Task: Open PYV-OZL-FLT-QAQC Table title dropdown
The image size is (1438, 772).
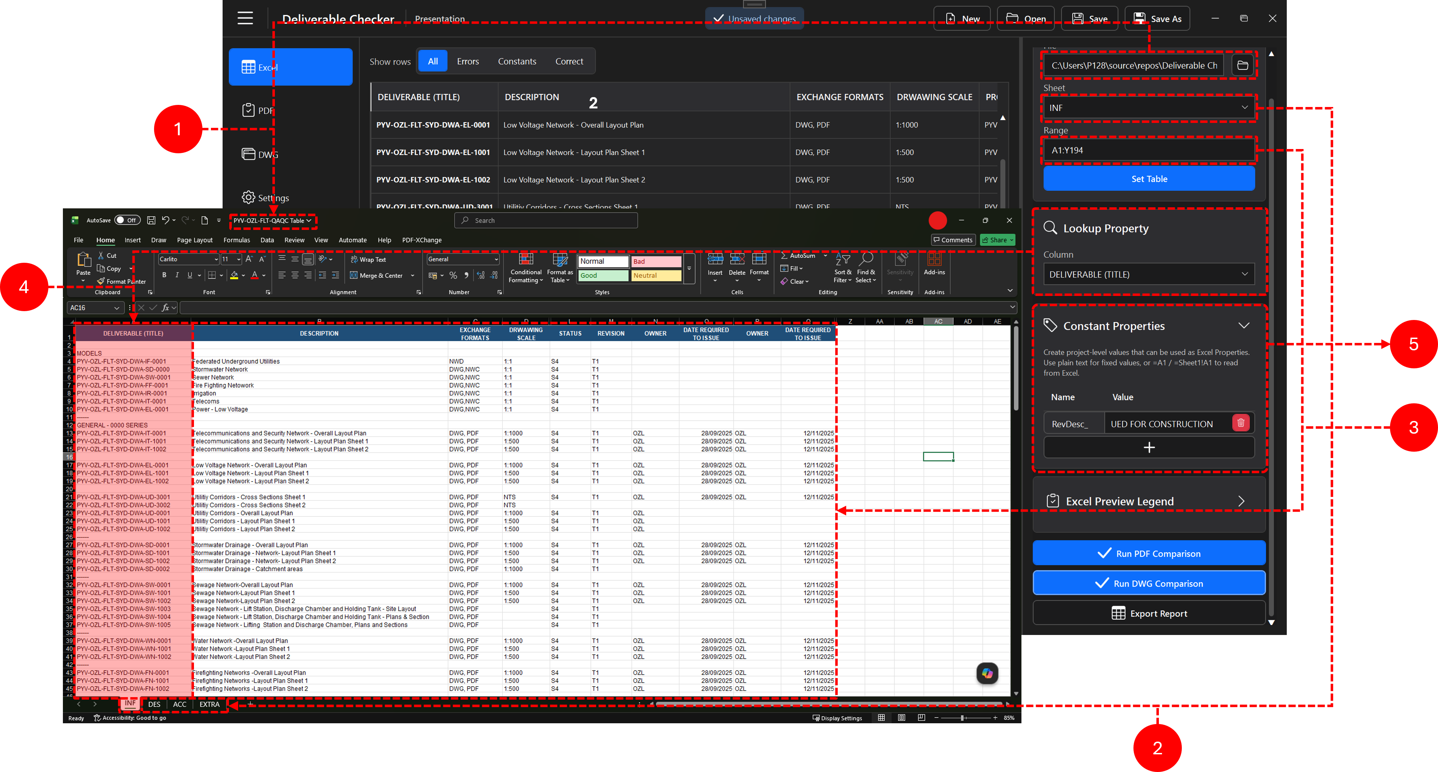Action: 272,220
